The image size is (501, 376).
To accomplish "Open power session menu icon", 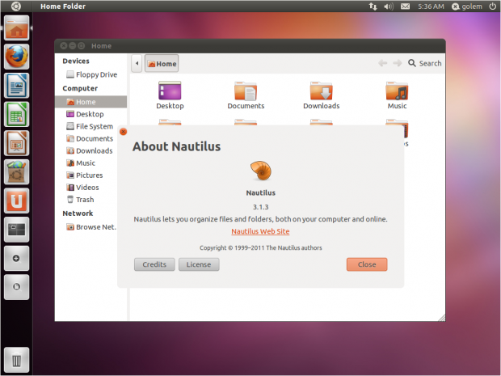I will (x=493, y=6).
